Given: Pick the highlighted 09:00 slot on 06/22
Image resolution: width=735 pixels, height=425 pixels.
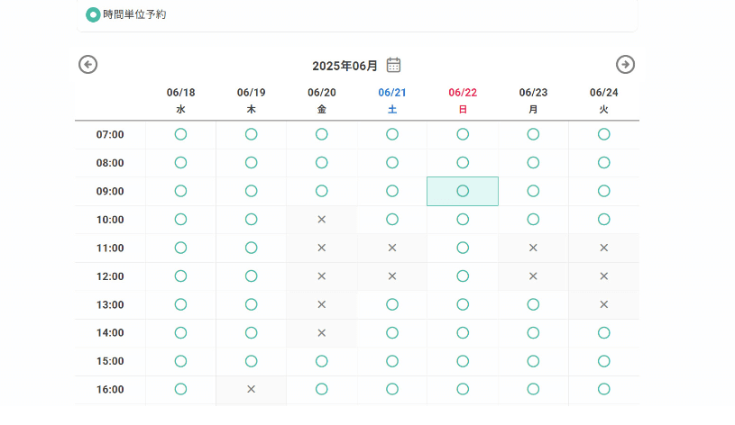Looking at the screenshot, I should point(463,191).
